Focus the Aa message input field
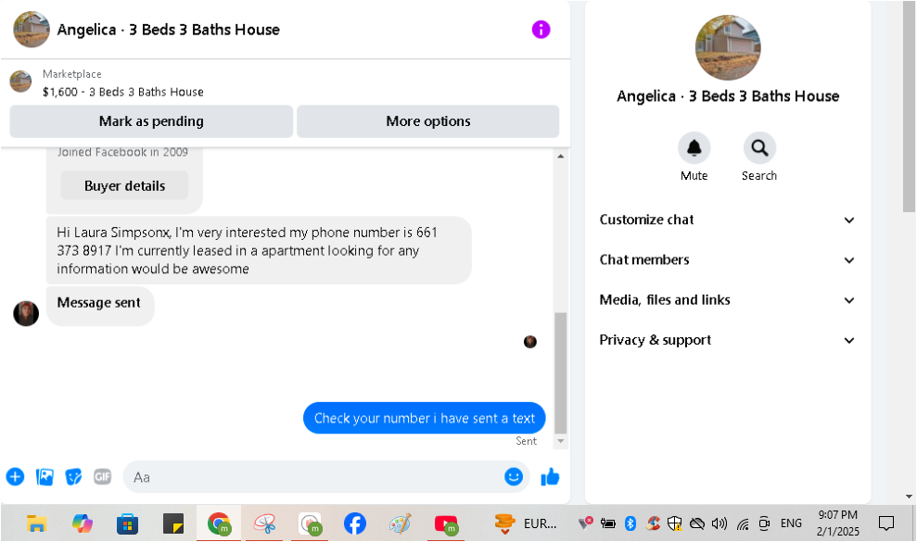917x542 pixels. click(x=312, y=477)
